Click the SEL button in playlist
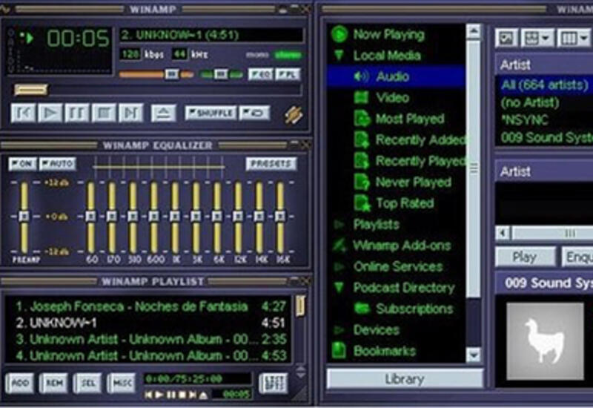The width and height of the screenshot is (593, 408). 87,384
